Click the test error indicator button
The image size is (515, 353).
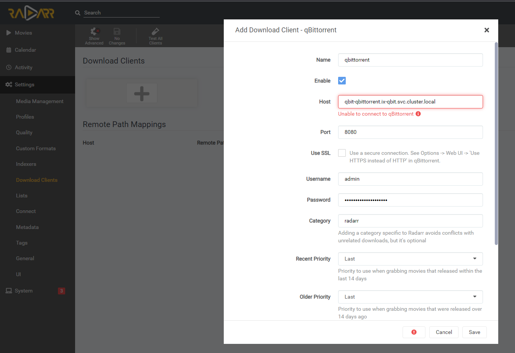(414, 332)
